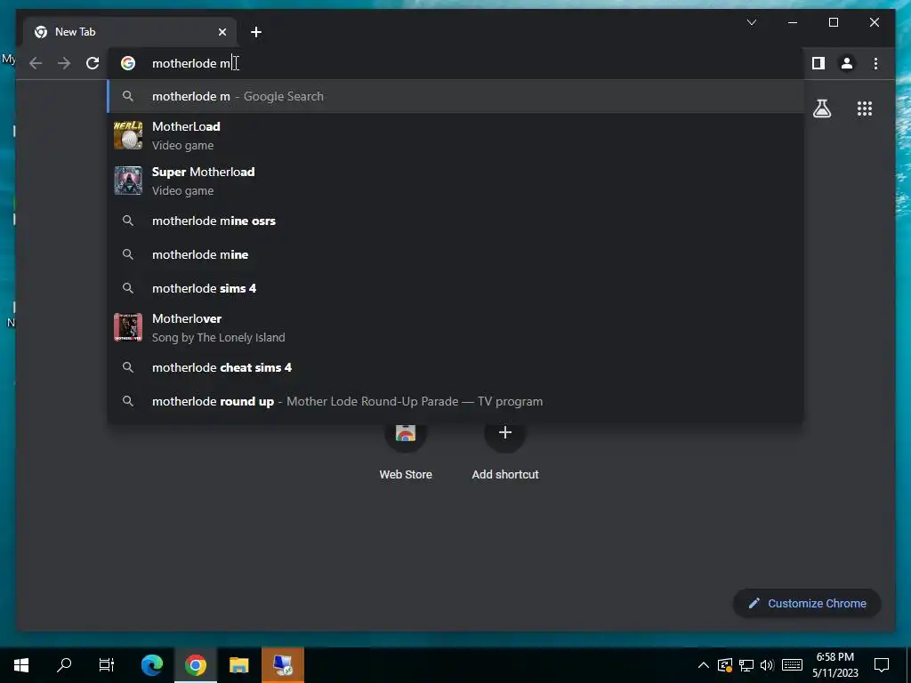This screenshot has height=683, width=911.
Task: Click the Super Motherload game thumbnail
Action: tap(128, 181)
